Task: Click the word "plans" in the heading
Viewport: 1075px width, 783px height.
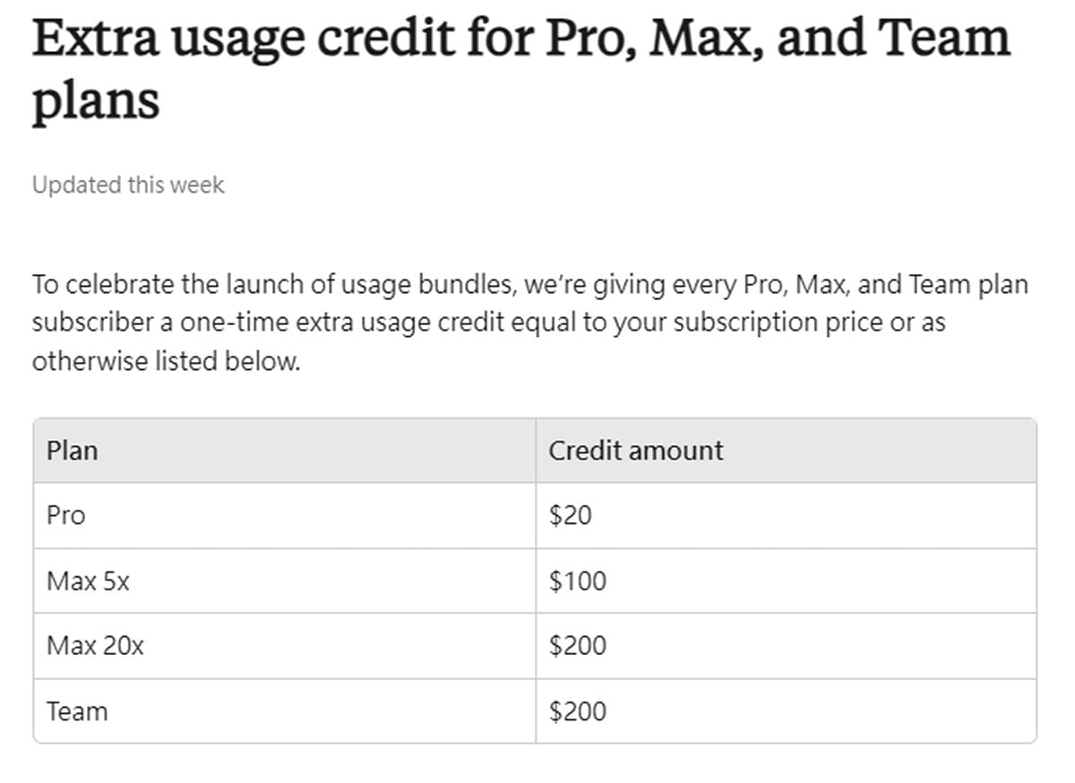Action: coord(96,100)
